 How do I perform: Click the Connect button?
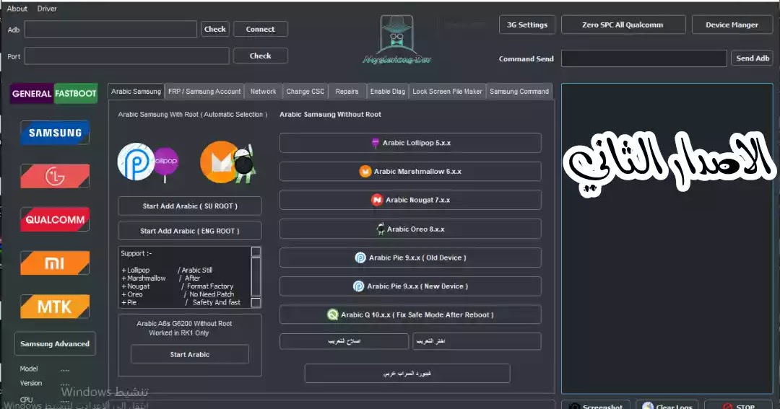pos(260,29)
